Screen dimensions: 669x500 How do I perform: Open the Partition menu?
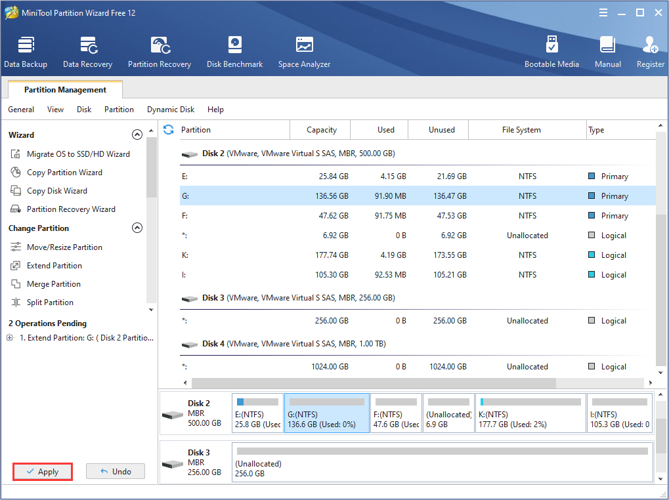[x=119, y=110]
